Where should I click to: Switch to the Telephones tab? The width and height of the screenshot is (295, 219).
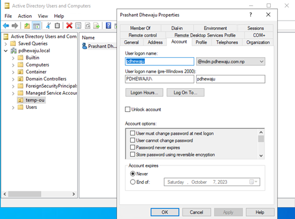227,42
